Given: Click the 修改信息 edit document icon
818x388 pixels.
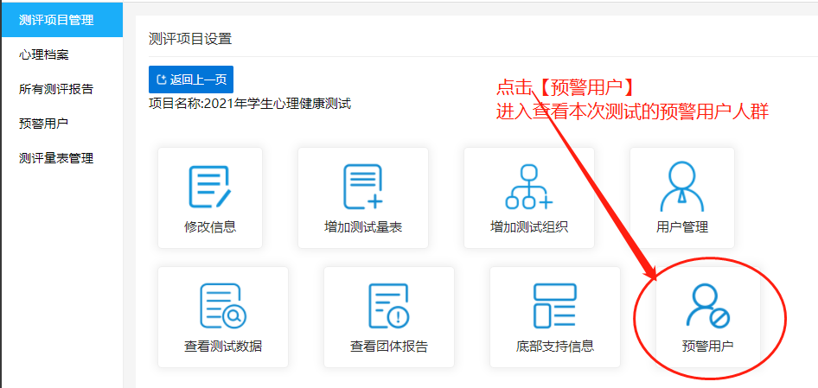Looking at the screenshot, I should pyautogui.click(x=209, y=188).
